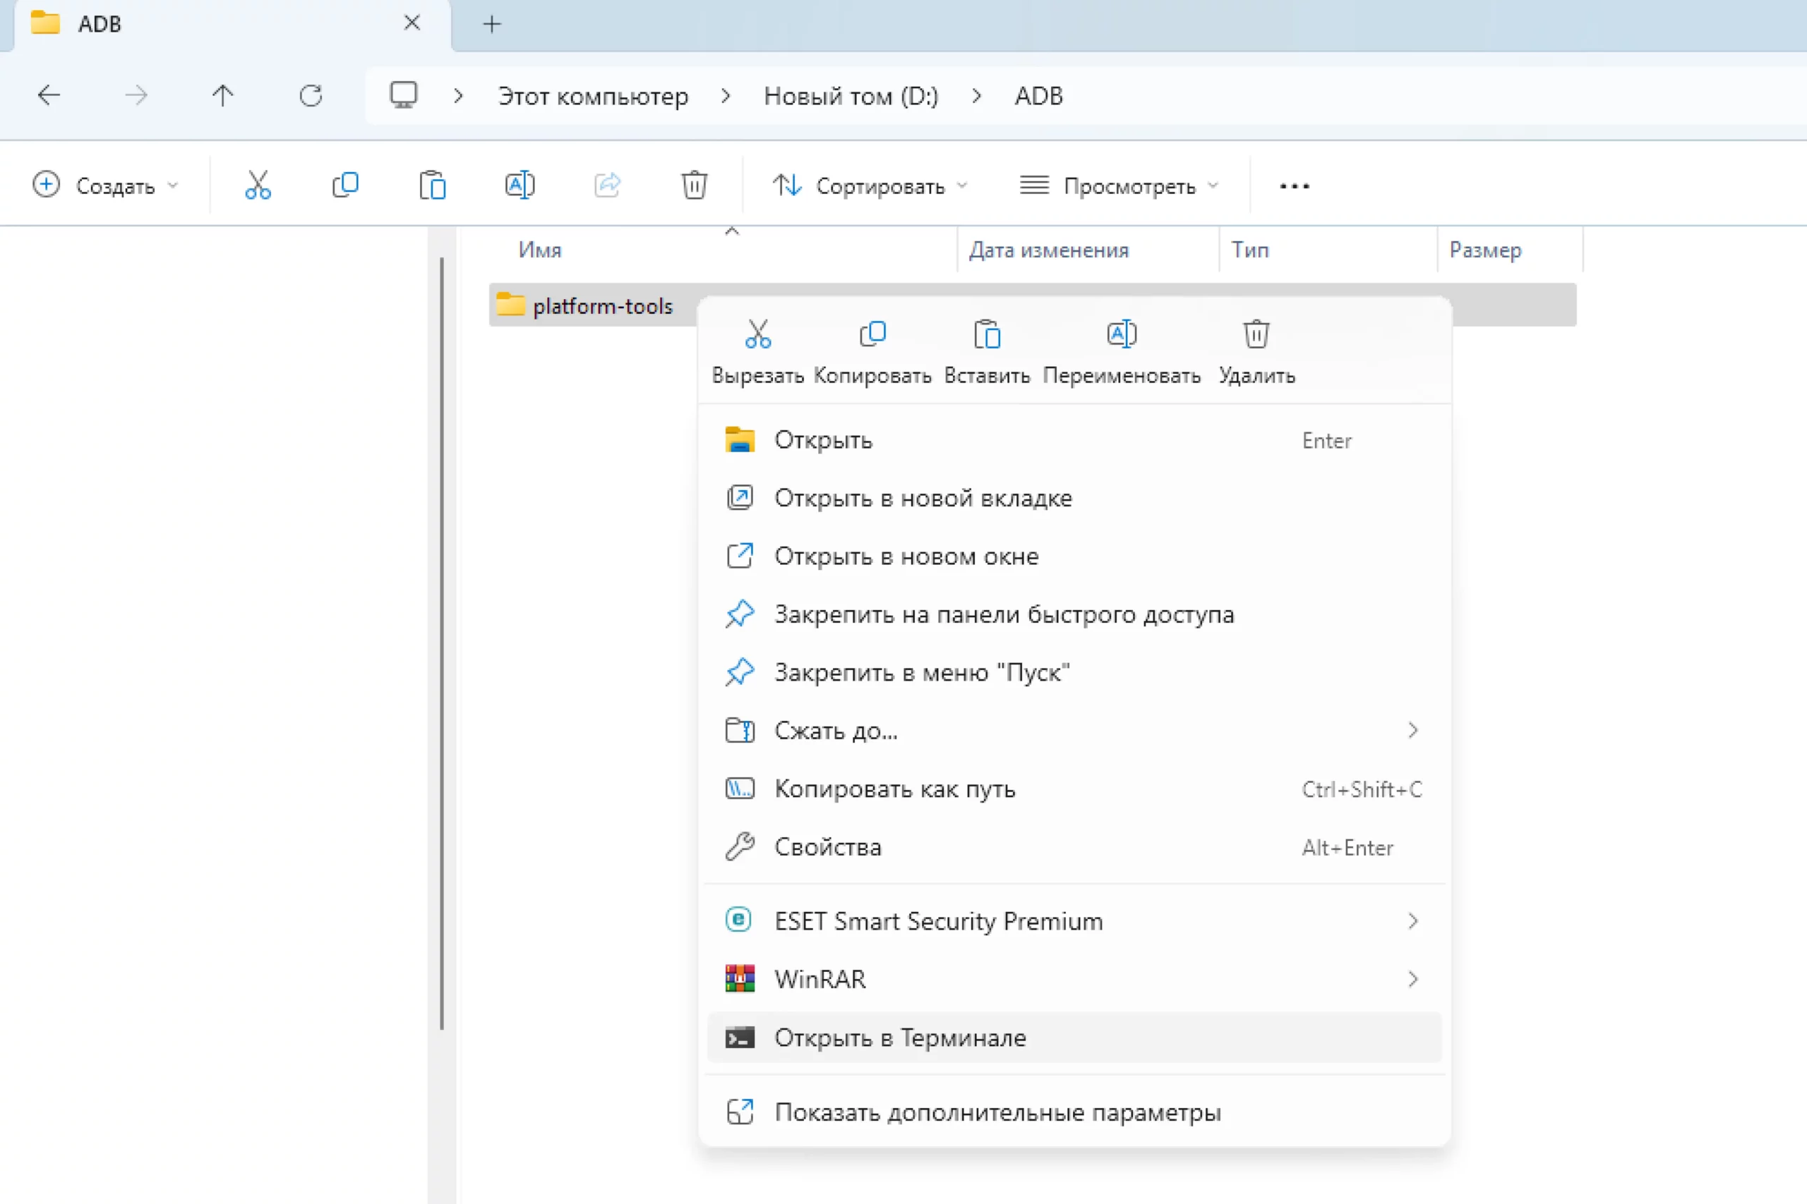
Task: Select Открыть в Терминале menu entry
Action: 900,1038
